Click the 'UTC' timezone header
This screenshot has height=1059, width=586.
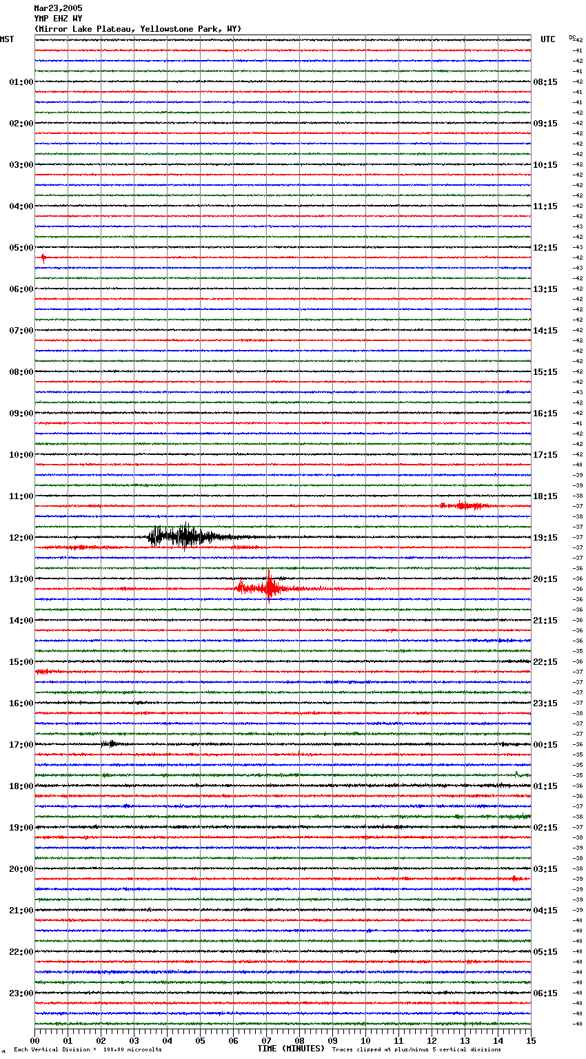coord(548,39)
